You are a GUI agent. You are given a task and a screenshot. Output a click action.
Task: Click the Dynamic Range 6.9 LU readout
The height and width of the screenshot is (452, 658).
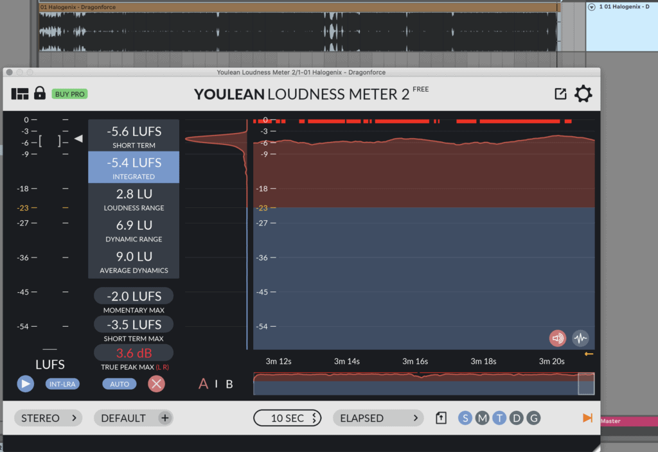(134, 230)
